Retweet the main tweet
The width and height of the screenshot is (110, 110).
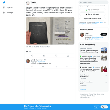coord(44,56)
